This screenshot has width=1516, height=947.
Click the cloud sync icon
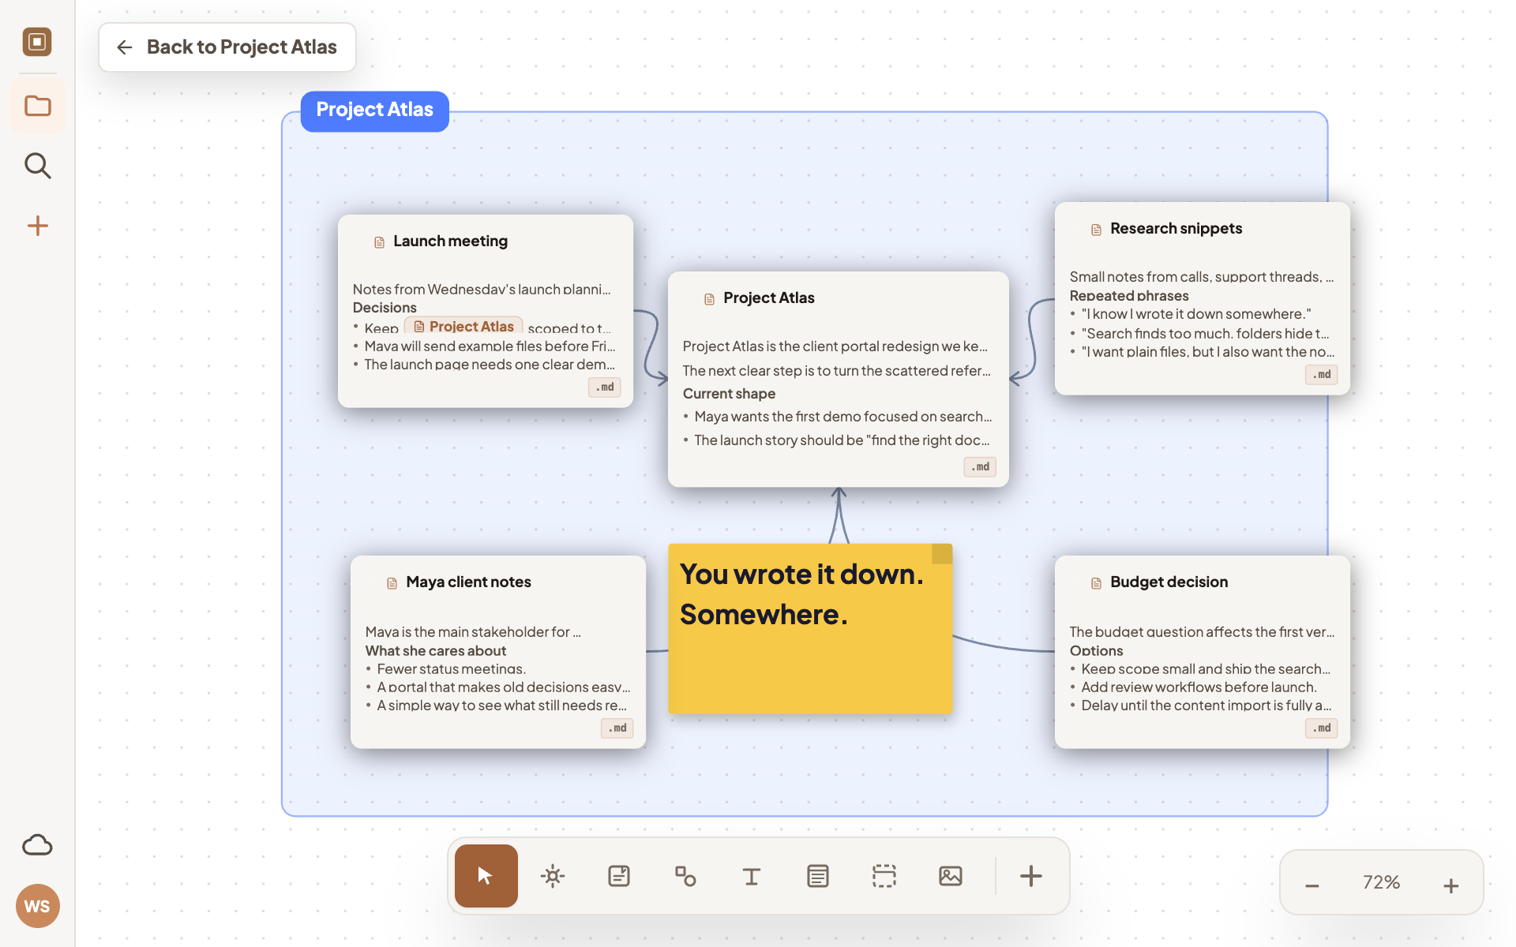click(x=37, y=845)
